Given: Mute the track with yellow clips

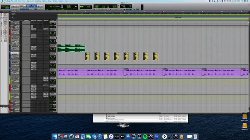Looking at the screenshot, I should 18,54.
